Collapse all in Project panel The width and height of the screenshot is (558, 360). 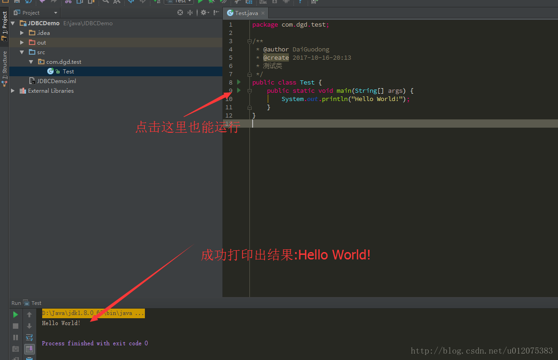[190, 13]
